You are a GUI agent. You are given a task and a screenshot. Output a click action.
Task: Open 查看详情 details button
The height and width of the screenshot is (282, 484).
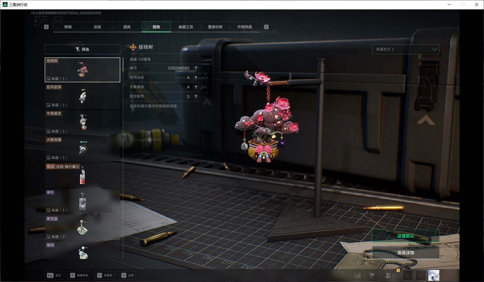pos(405,253)
